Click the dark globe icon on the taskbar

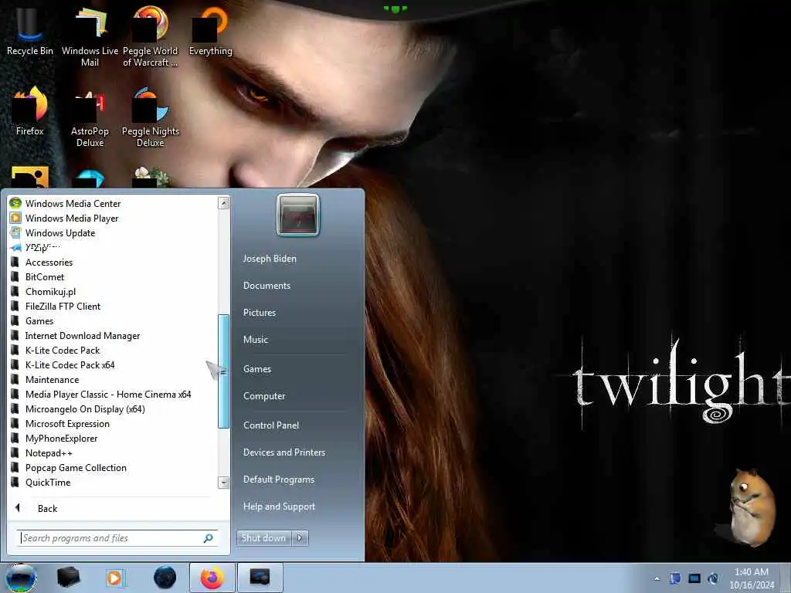[165, 578]
